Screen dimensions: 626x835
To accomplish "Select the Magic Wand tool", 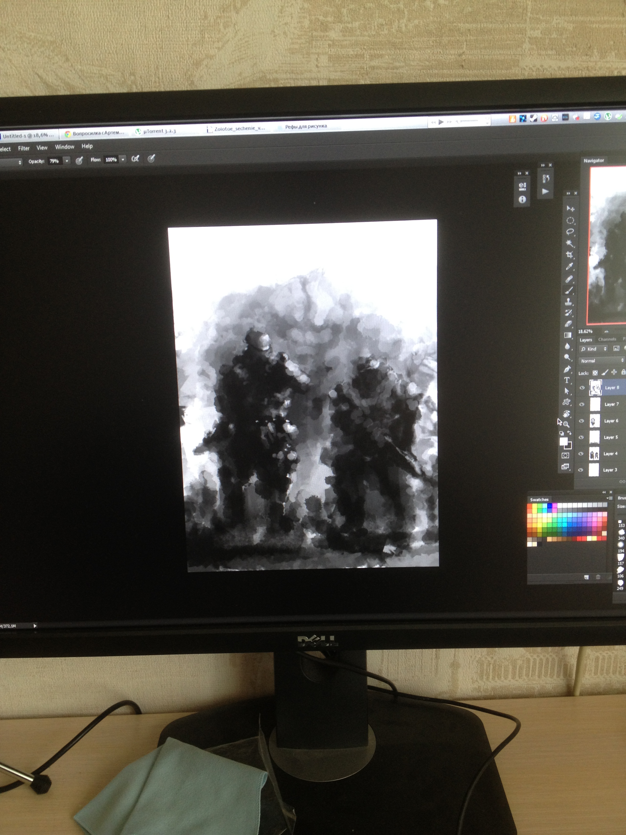I will click(569, 244).
